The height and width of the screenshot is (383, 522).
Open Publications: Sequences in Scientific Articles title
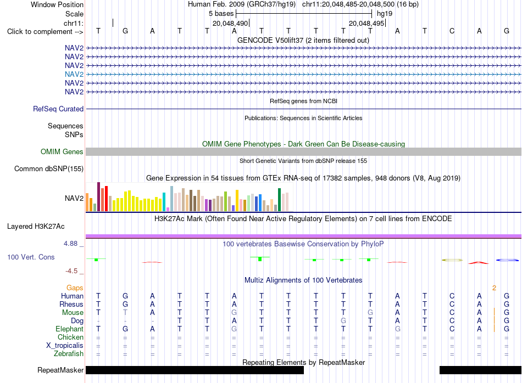[x=303, y=118]
